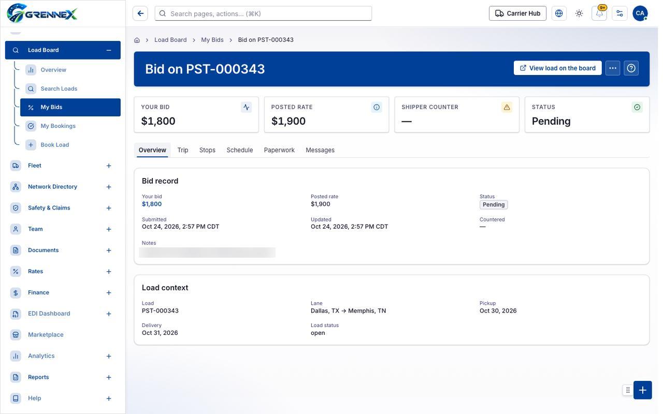Click View load on the board
Image resolution: width=663 pixels, height=414 pixels.
coord(558,68)
